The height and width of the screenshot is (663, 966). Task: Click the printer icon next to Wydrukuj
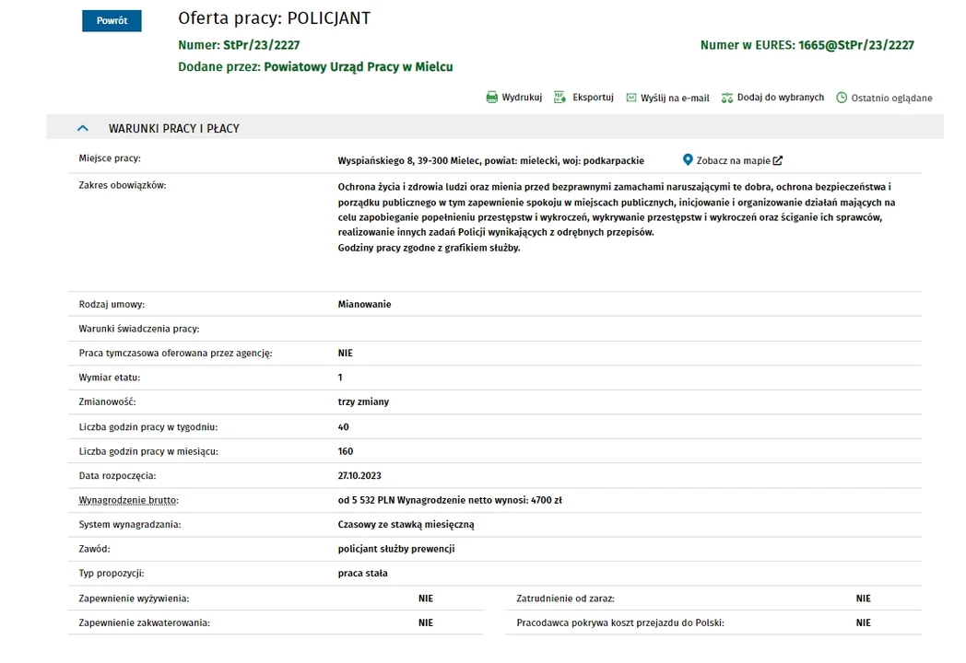point(491,98)
